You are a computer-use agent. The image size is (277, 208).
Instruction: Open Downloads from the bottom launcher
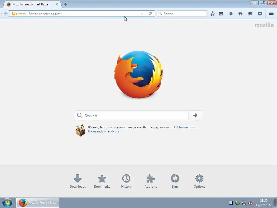point(78,181)
